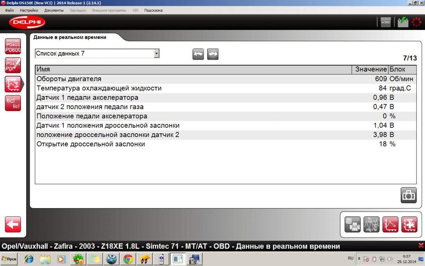Open the erase fault codes sidebar icon

click(x=13, y=65)
